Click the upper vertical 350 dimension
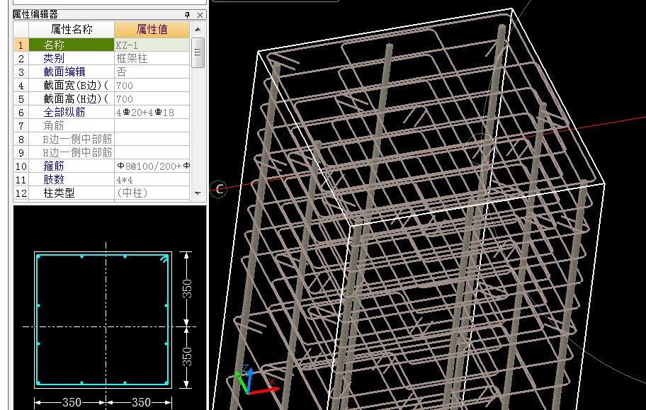The height and width of the screenshot is (410, 646). click(x=187, y=289)
